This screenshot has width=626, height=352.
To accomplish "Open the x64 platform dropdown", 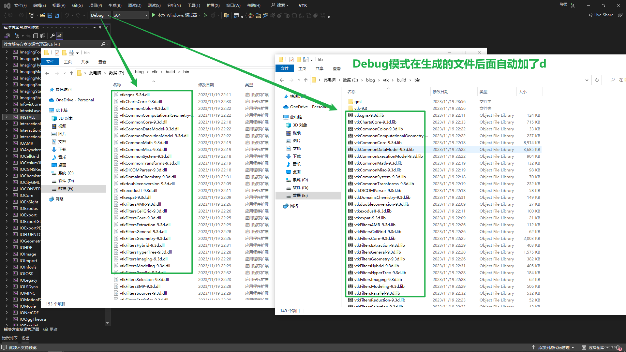I will point(146,15).
